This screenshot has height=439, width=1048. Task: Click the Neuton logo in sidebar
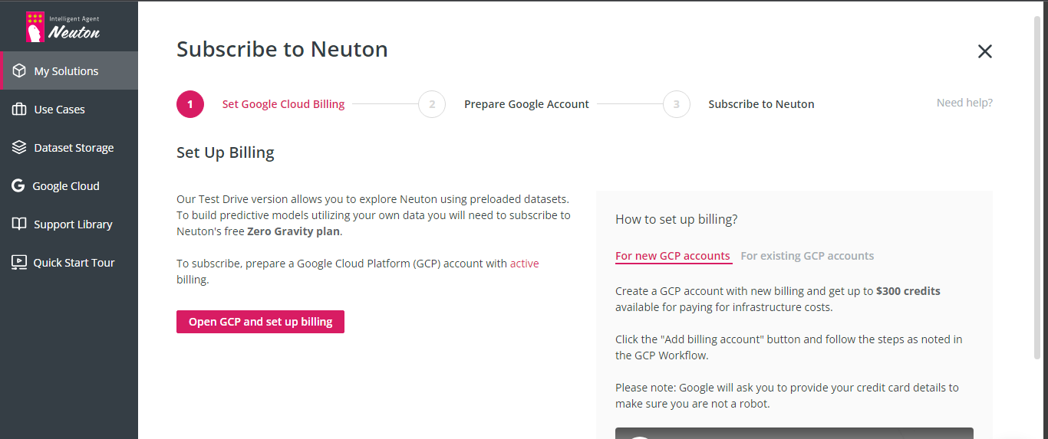click(63, 27)
